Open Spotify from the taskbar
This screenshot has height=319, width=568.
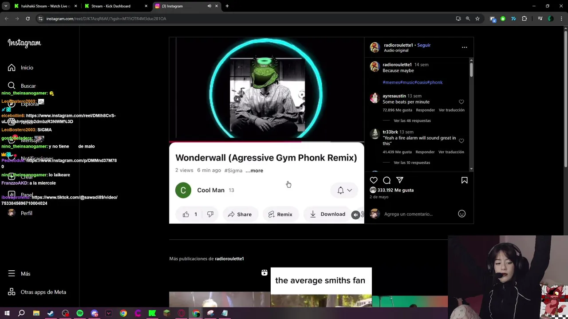(80, 313)
